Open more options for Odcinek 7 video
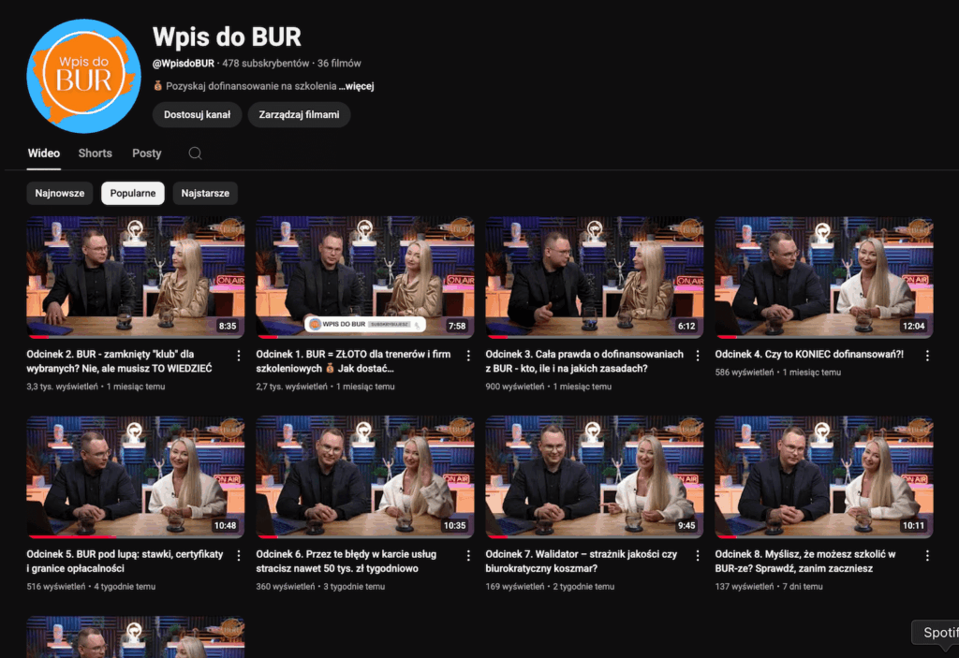The image size is (959, 658). pos(698,555)
